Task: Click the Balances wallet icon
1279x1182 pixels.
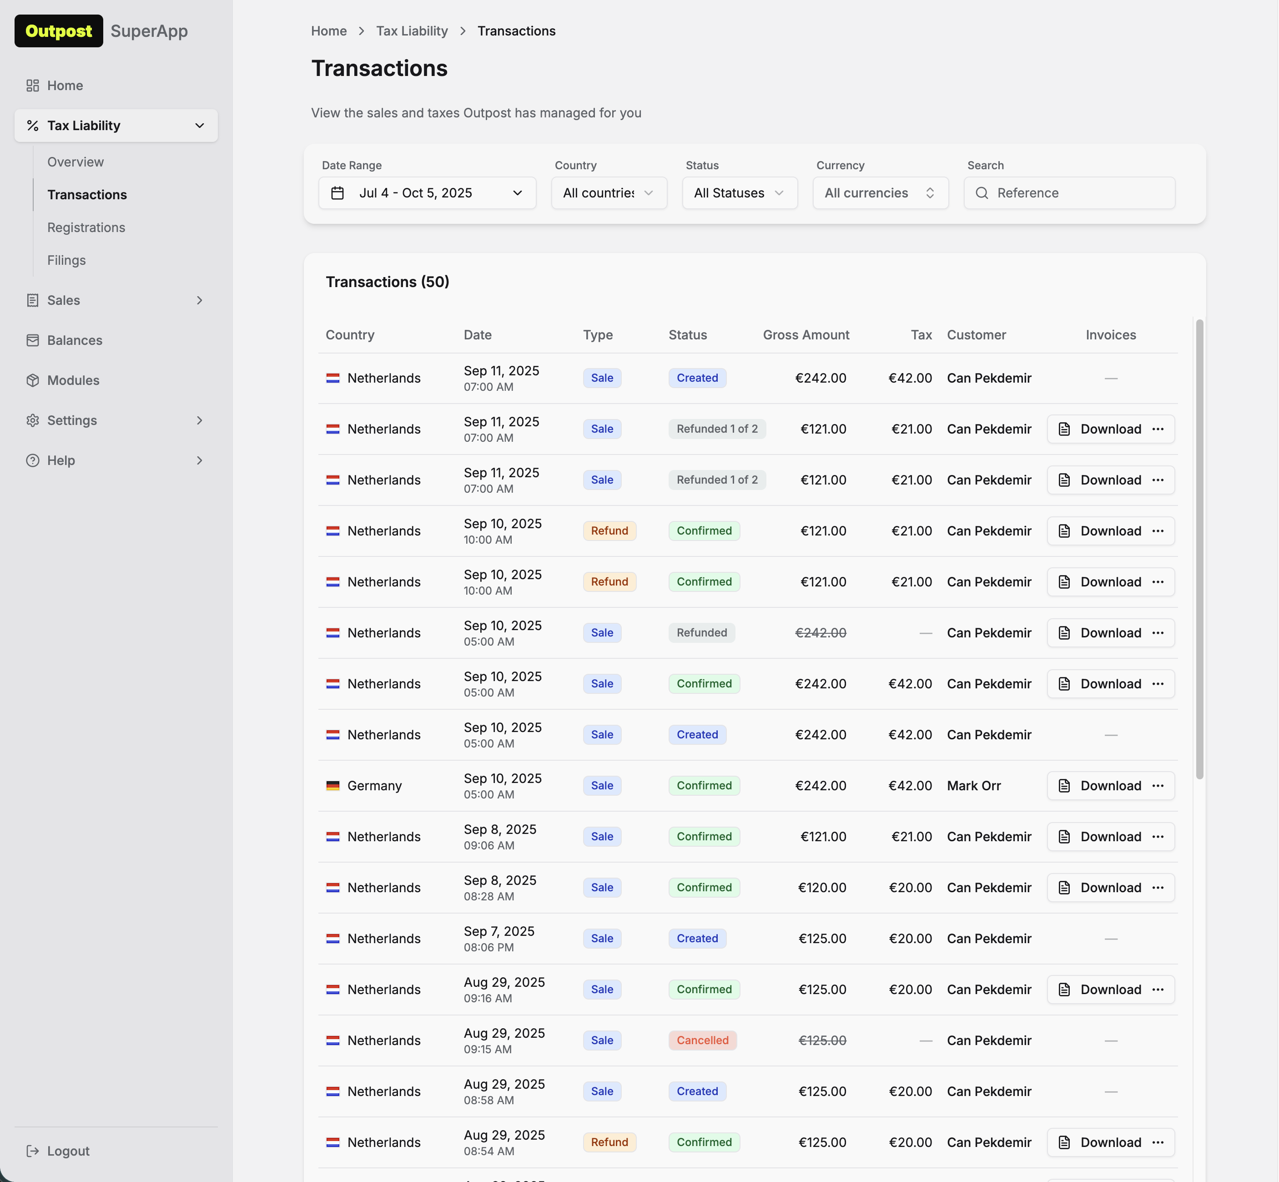Action: coord(33,340)
